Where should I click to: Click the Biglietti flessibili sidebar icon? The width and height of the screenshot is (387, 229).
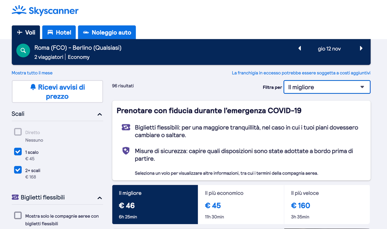tap(15, 197)
